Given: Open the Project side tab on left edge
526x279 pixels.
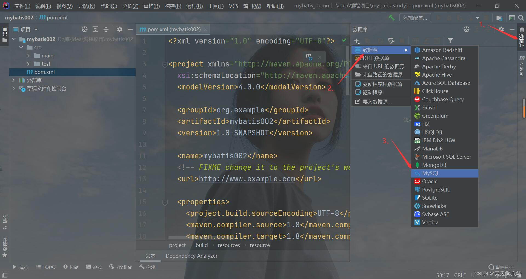Looking at the screenshot, I should [5, 35].
